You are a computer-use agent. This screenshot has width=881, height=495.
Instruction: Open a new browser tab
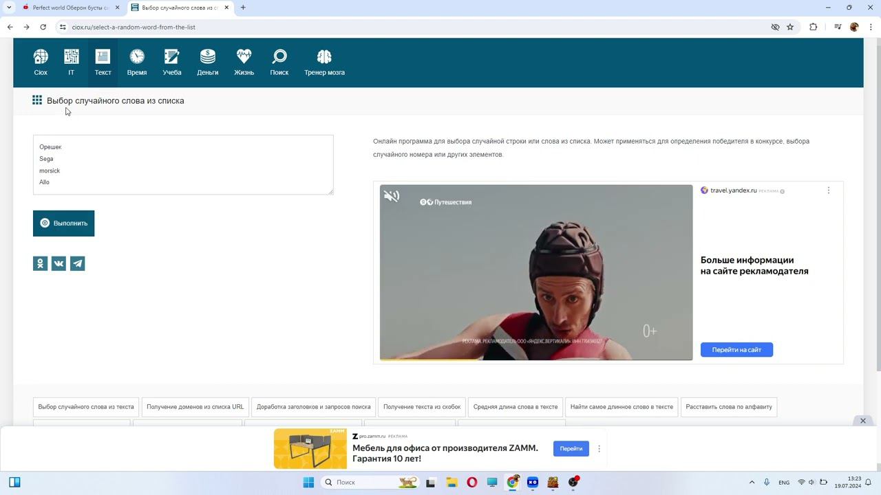[243, 8]
